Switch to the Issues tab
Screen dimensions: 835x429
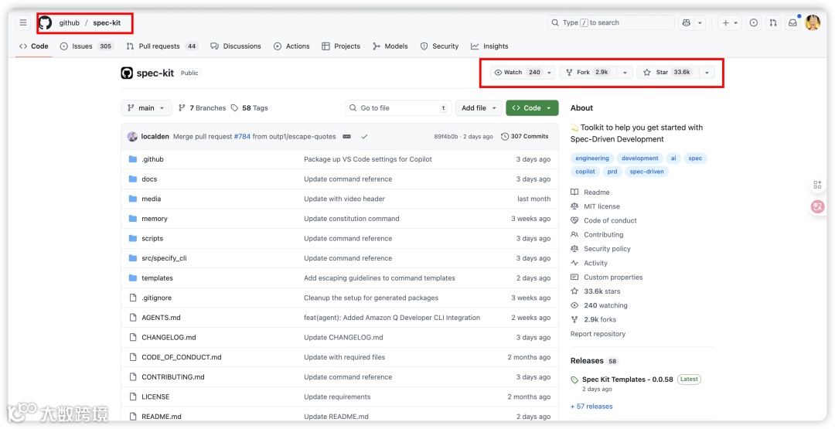pyautogui.click(x=87, y=46)
